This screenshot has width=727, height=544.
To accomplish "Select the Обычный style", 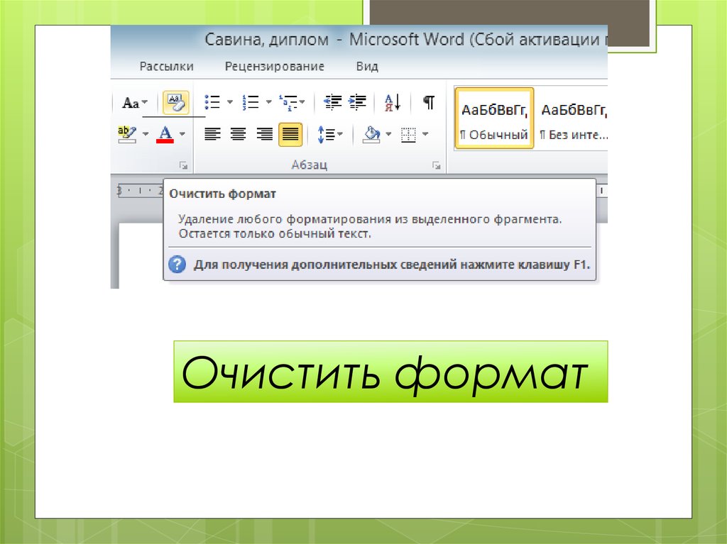I will [494, 118].
